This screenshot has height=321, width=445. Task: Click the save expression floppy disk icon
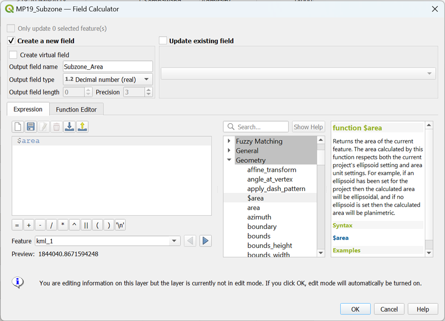[31, 127]
